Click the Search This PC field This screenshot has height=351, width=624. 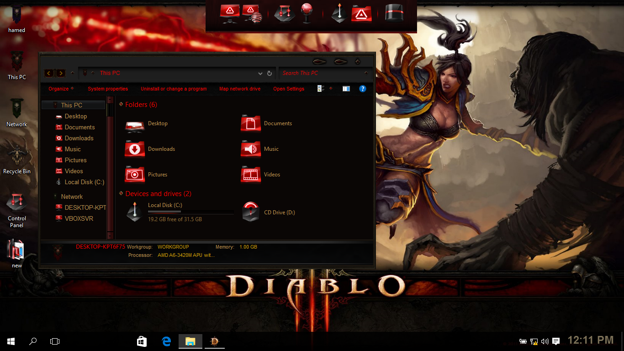click(x=320, y=73)
